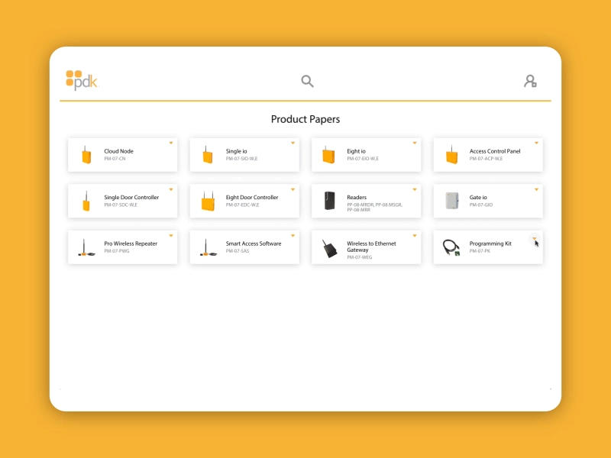Click part number PM-07-CN
This screenshot has height=458, width=611.
(x=115, y=159)
